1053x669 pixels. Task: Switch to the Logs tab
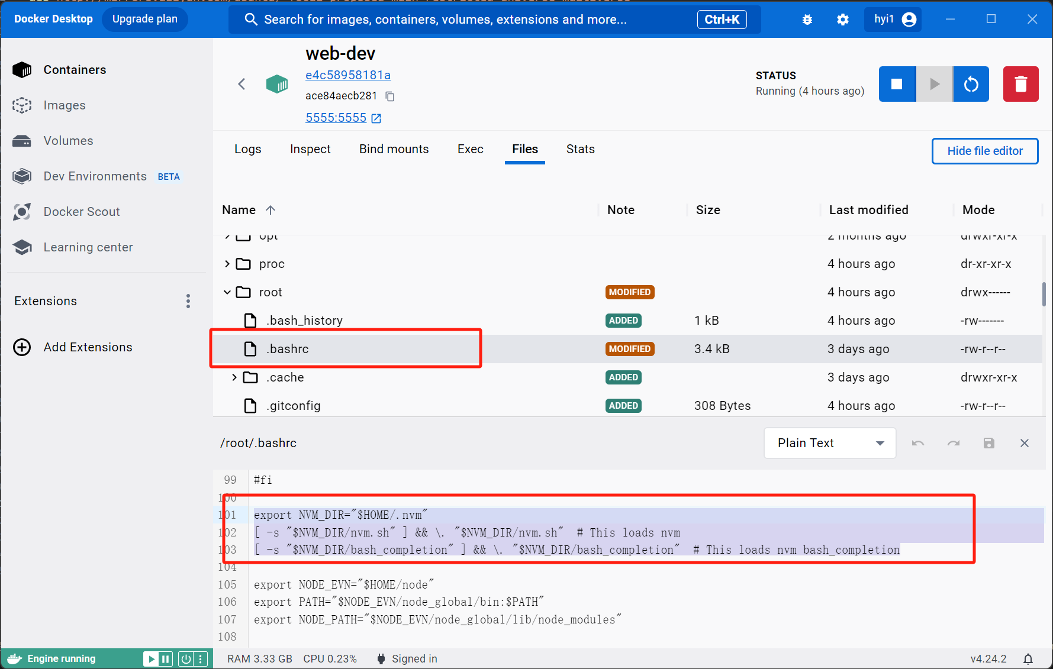pos(247,149)
